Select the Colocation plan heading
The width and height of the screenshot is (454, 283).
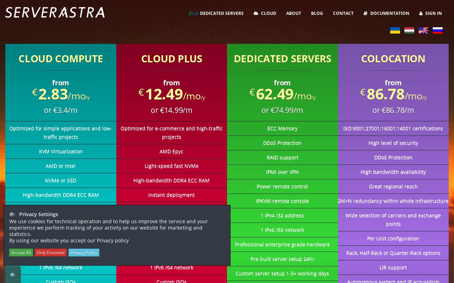click(x=393, y=59)
